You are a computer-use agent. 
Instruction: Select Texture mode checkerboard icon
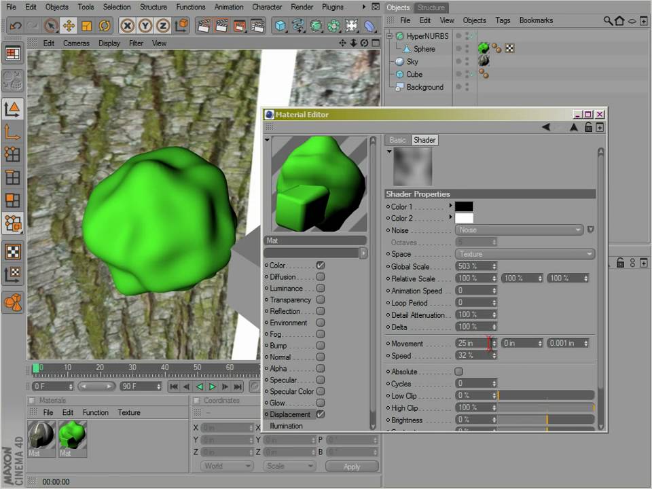click(x=12, y=251)
